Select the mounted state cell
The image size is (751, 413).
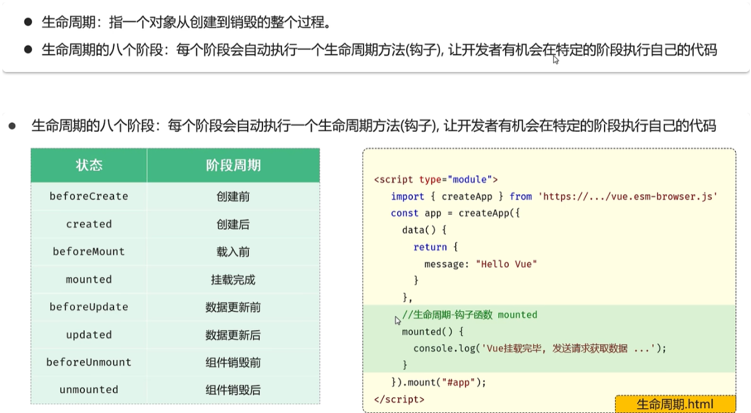pos(89,279)
